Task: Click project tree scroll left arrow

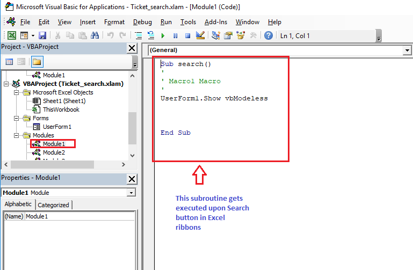Action: (6, 164)
